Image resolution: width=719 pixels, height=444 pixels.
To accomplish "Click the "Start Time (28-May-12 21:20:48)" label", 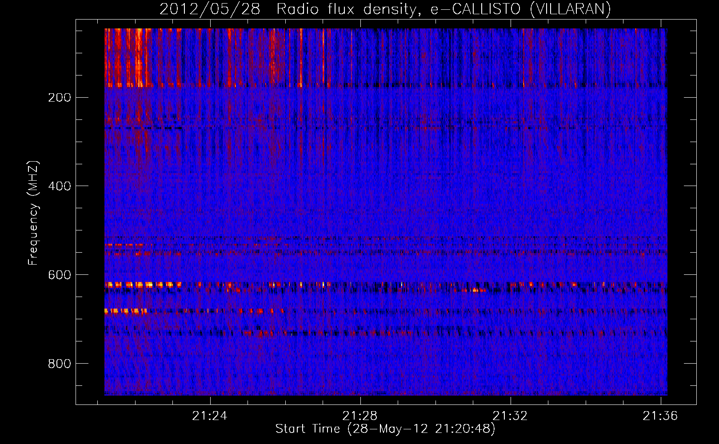I will coord(385,429).
